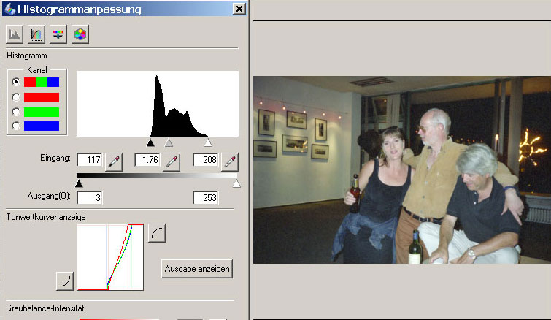Click the Ausgabe anzeigen button
Image resolution: width=551 pixels, height=320 pixels.
click(x=197, y=269)
